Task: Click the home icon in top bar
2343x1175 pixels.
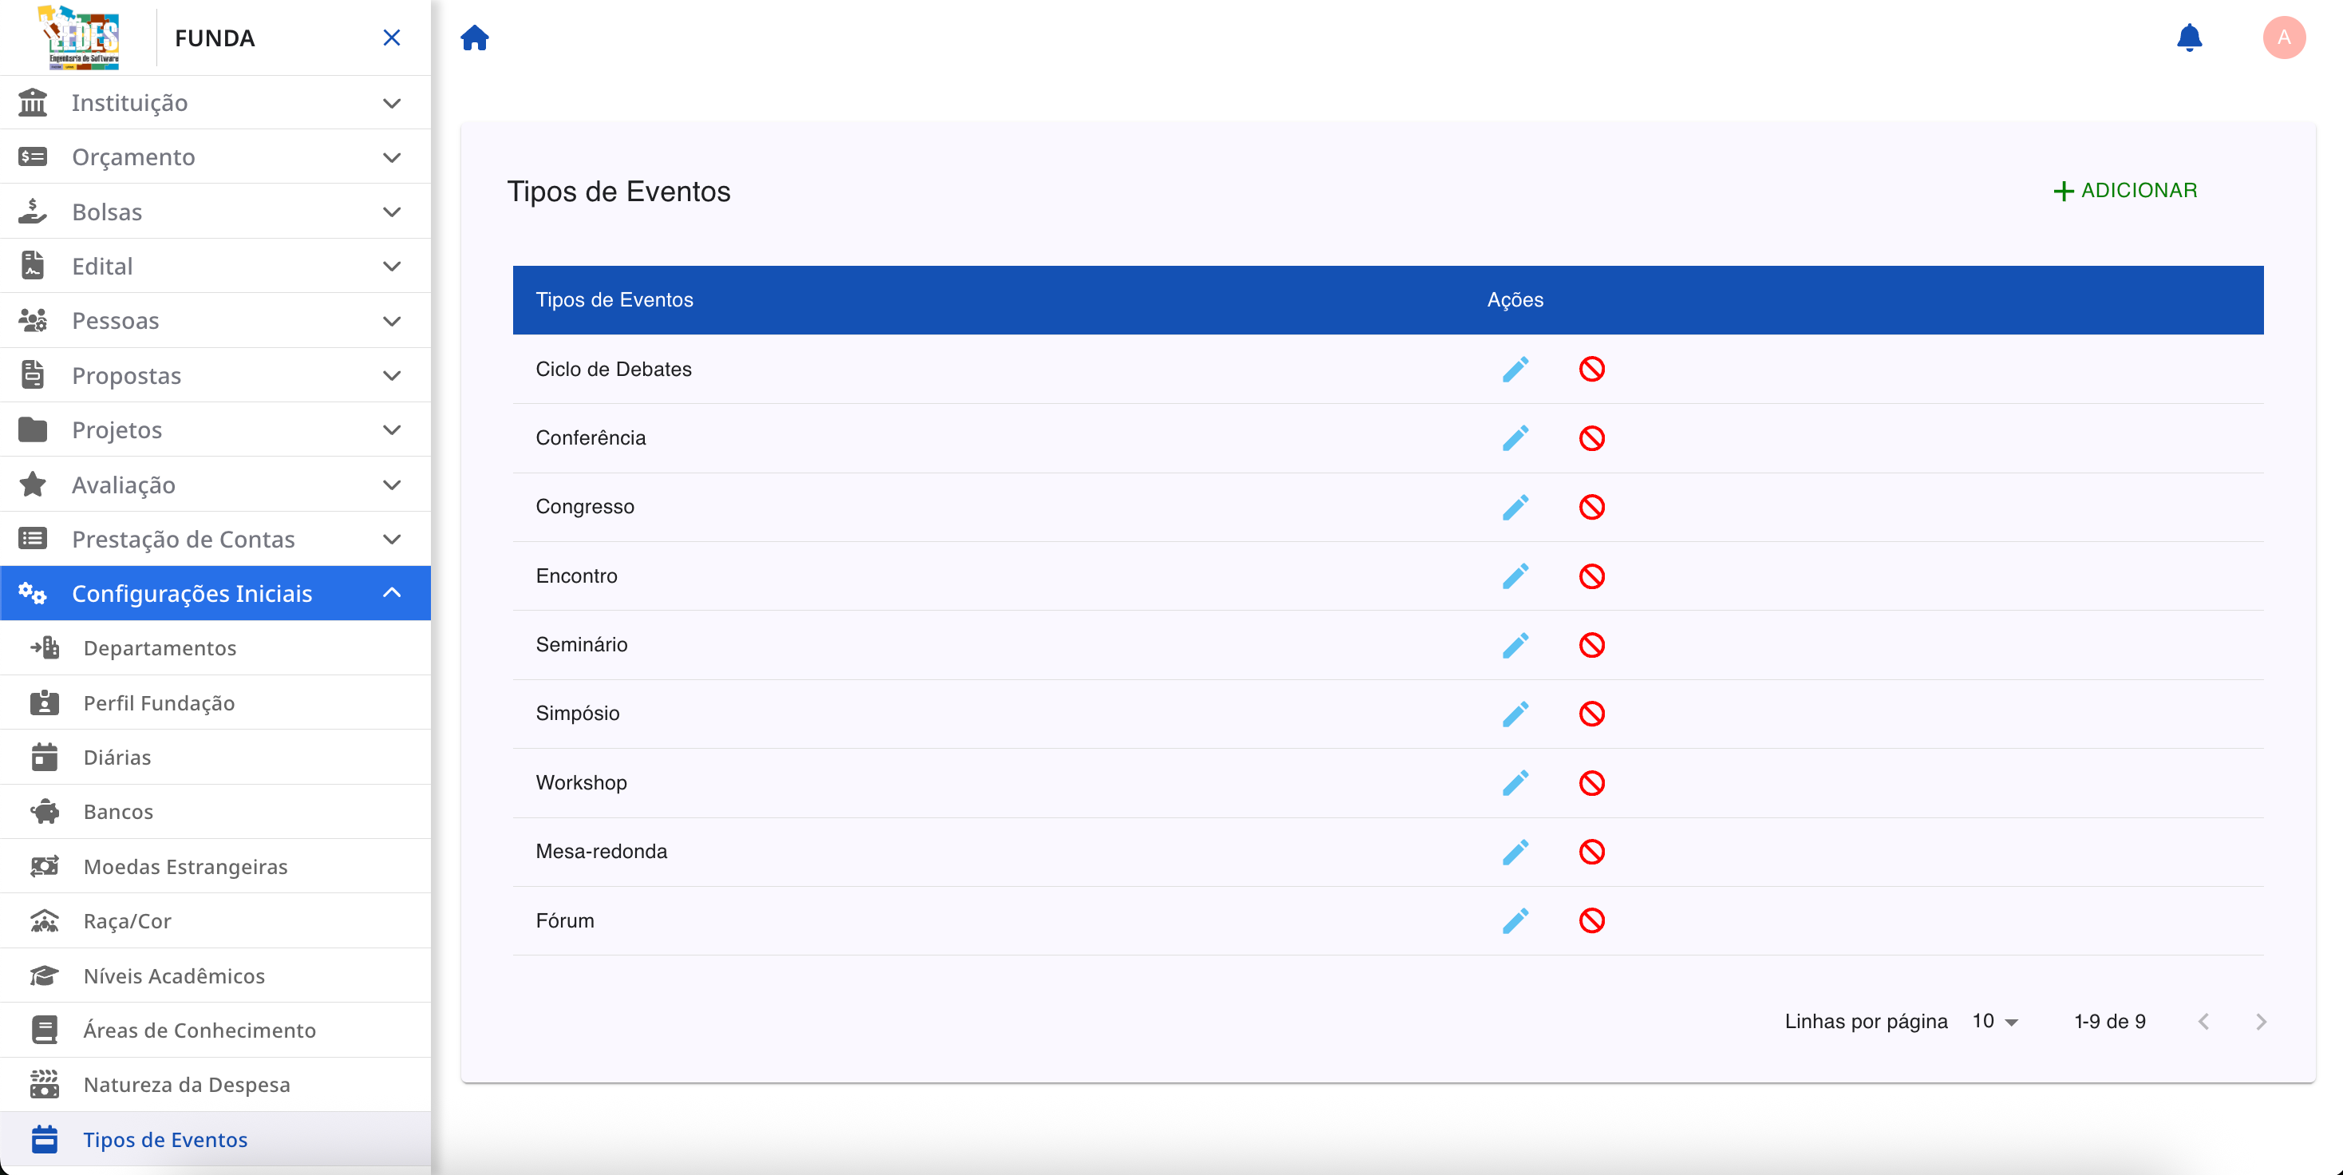Action: [x=475, y=38]
